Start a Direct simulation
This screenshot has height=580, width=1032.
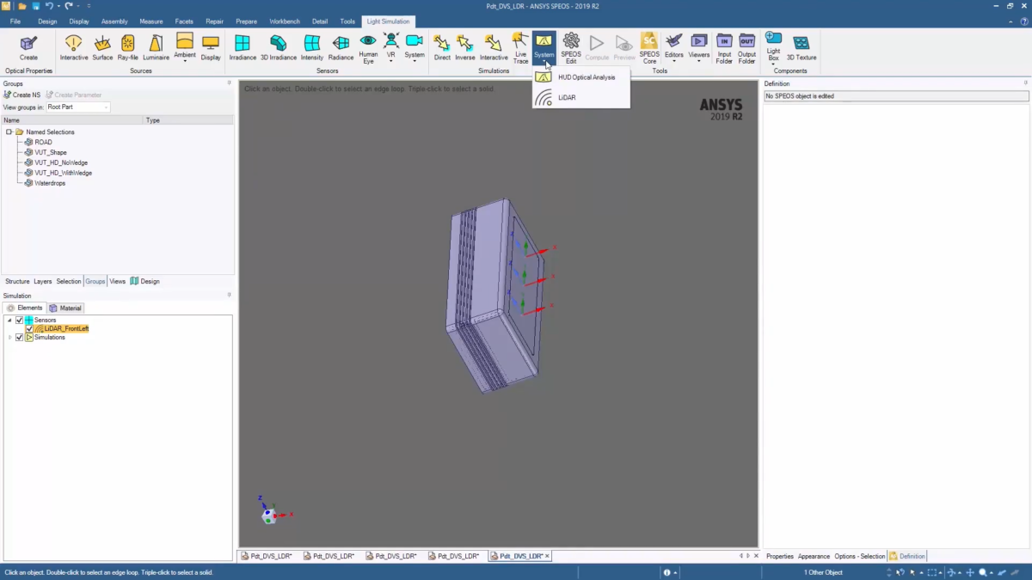click(442, 47)
